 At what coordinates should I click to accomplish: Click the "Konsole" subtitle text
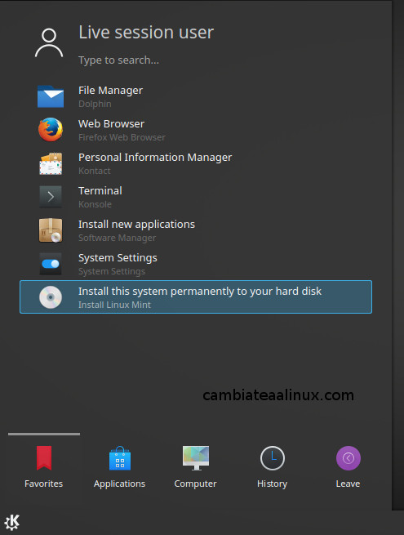[x=95, y=204]
